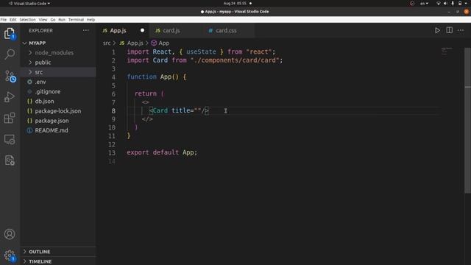
Task: Open the Go menu
Action: 53,20
